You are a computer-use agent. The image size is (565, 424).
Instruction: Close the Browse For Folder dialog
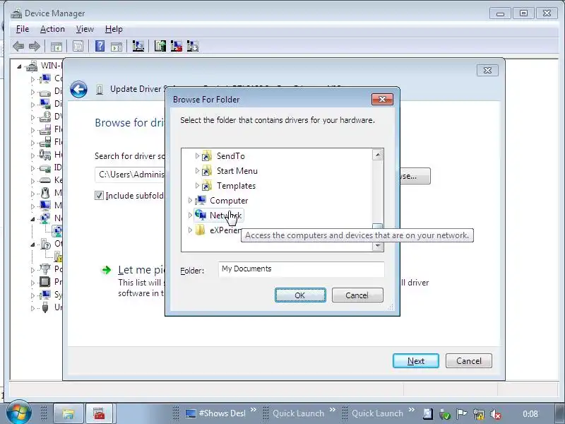[x=382, y=99]
